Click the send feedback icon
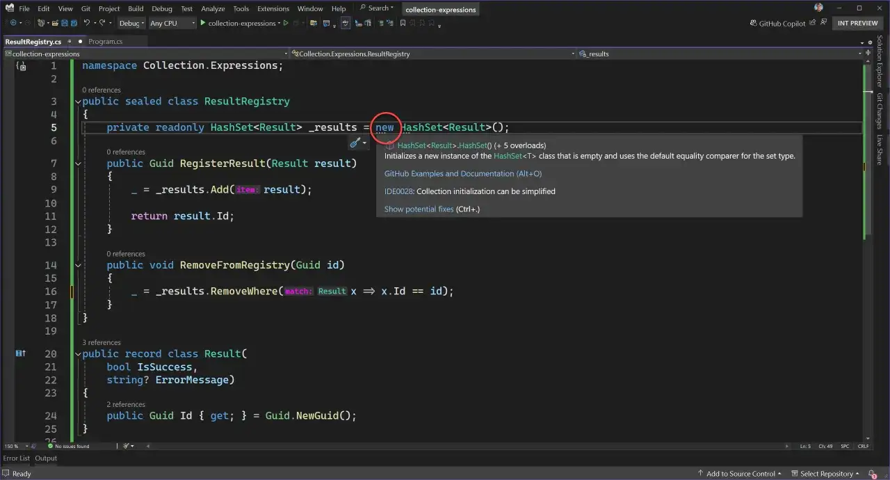890x480 pixels. coord(823,22)
